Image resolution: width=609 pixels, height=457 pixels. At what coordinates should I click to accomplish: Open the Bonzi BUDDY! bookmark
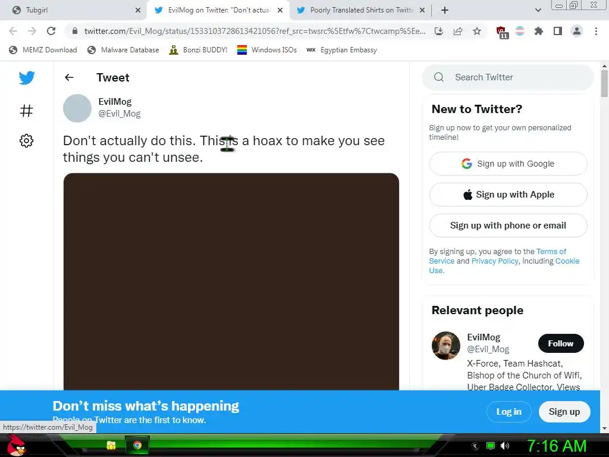tap(199, 50)
